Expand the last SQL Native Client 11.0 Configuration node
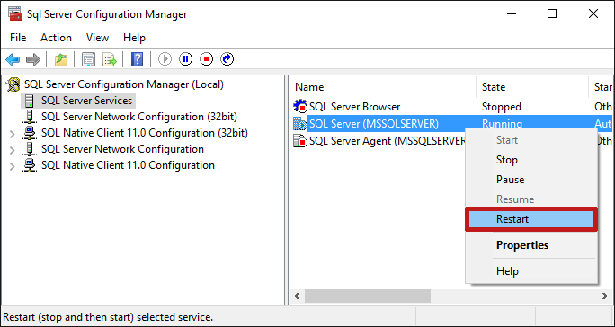Screen dimensions: 615x327 click(x=13, y=166)
